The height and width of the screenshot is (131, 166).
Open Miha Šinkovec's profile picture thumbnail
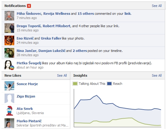pos(9,16)
